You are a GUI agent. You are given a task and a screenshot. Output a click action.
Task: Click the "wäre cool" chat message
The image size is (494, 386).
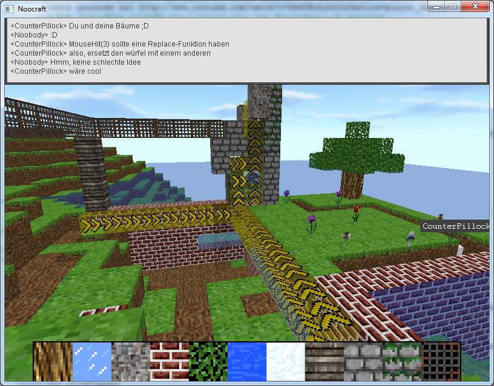(x=56, y=71)
